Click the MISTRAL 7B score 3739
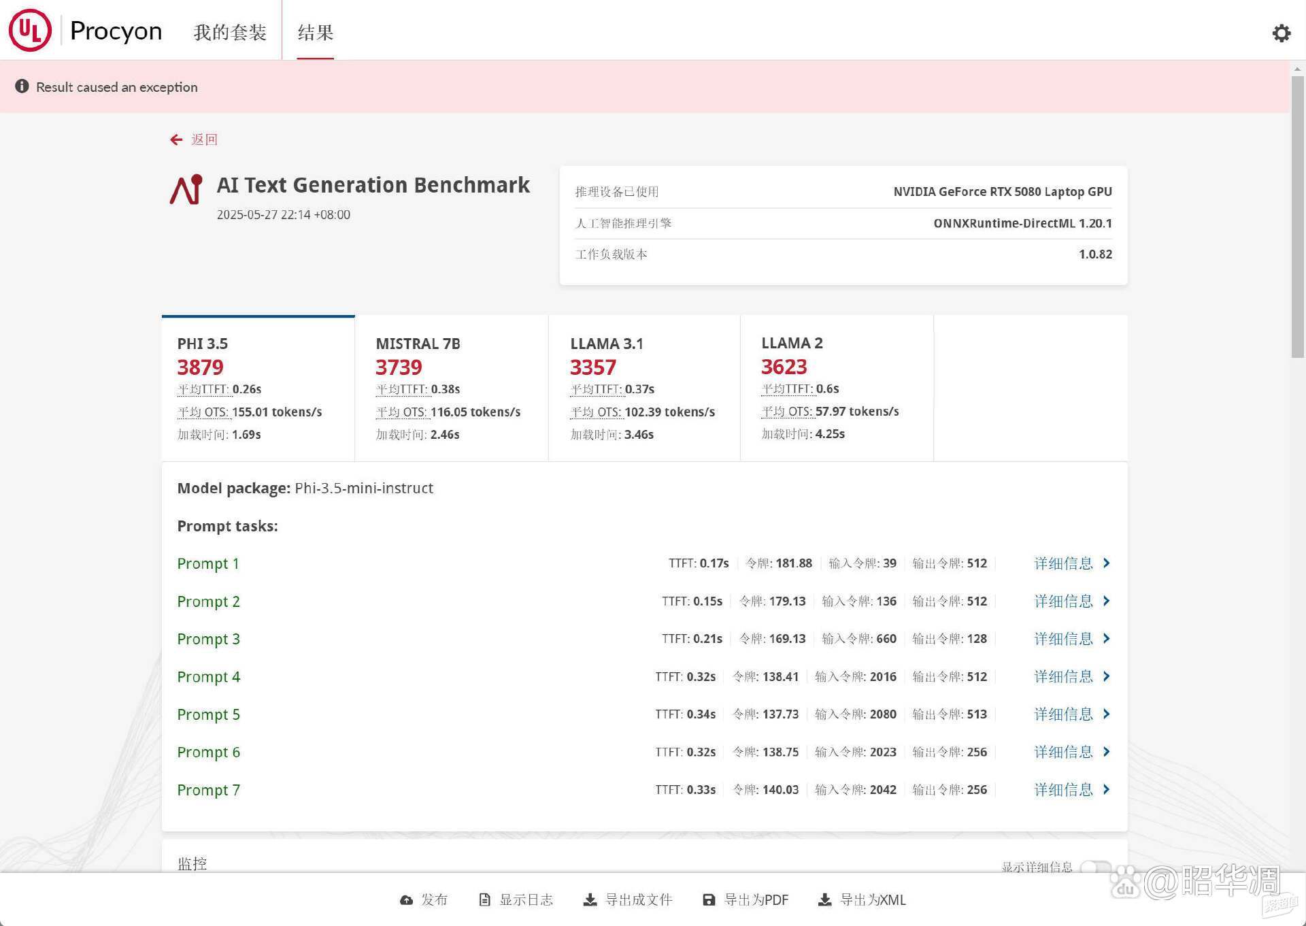1306x926 pixels. pyautogui.click(x=399, y=367)
